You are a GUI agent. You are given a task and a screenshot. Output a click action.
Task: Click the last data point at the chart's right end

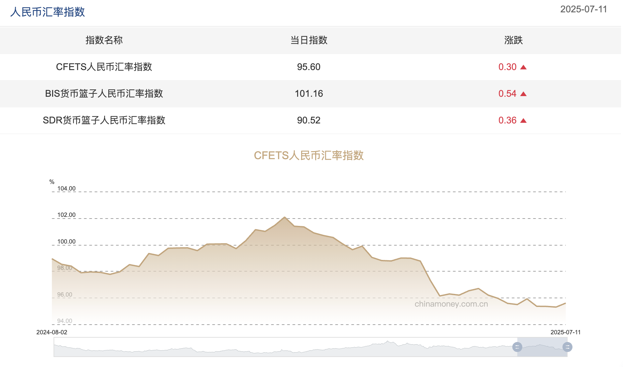(x=565, y=303)
